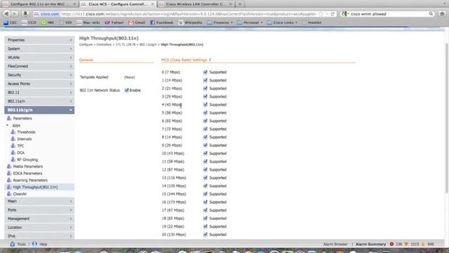Click the Help icon in bottom bar

(x=34, y=244)
